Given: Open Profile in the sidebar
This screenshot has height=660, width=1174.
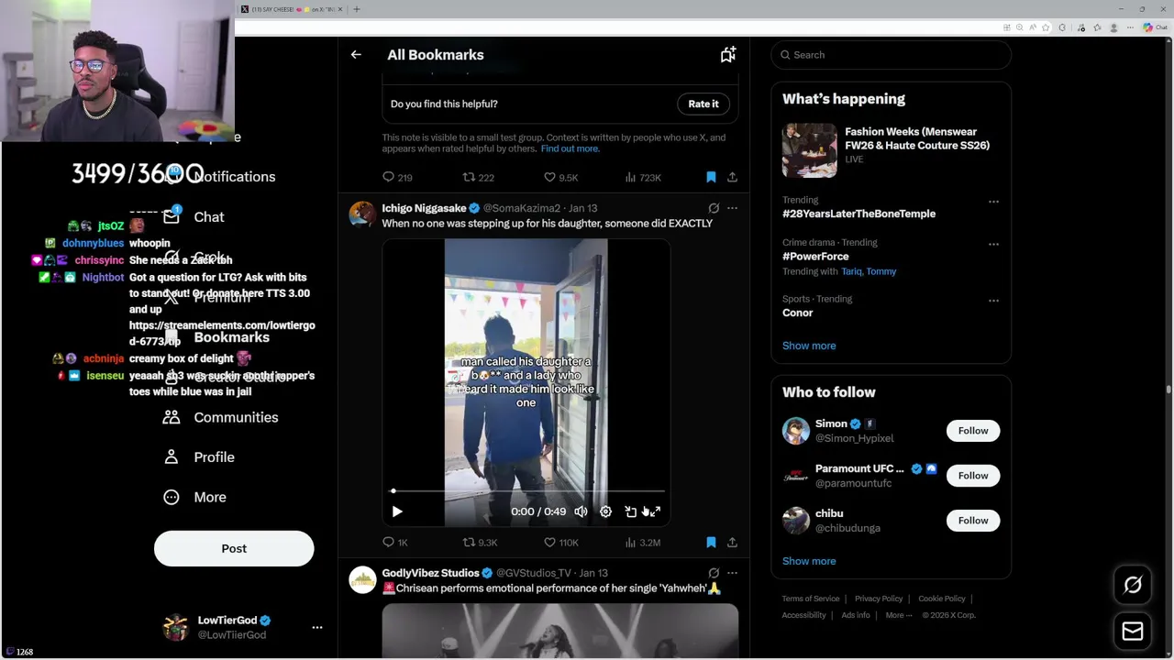Looking at the screenshot, I should [x=199, y=457].
